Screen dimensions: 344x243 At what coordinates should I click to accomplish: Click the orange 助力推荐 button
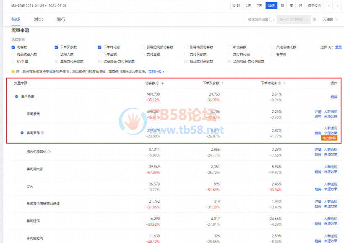329,138
